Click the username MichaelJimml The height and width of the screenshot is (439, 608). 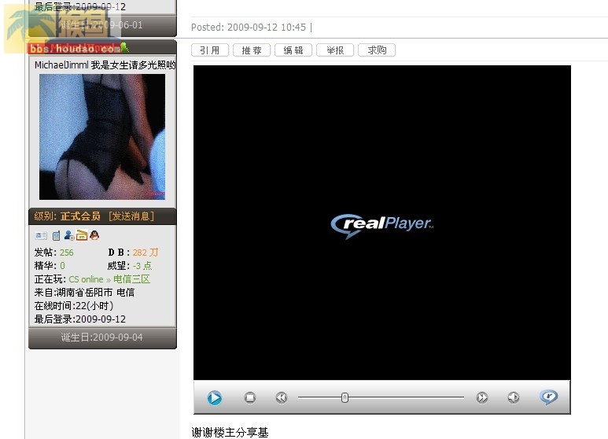[x=61, y=65]
